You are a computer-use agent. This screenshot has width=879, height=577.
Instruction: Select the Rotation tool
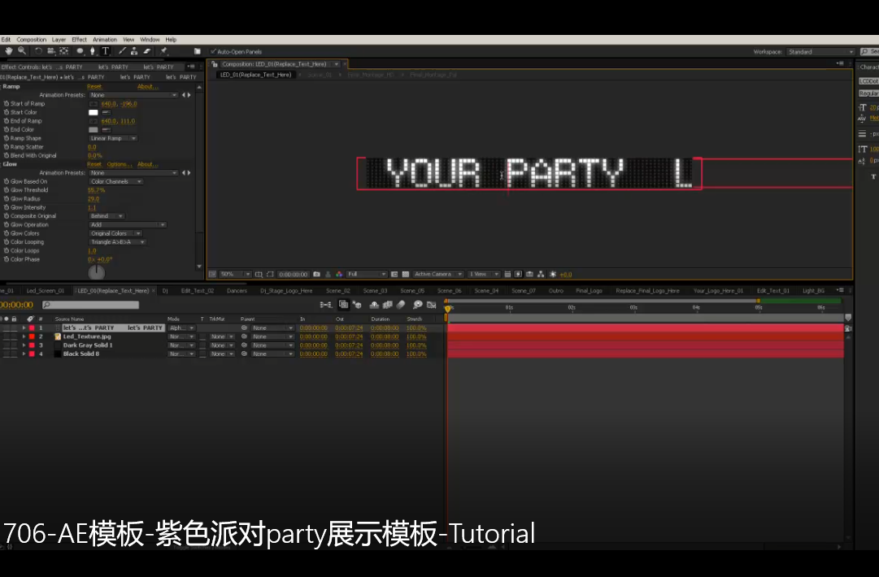tap(38, 51)
